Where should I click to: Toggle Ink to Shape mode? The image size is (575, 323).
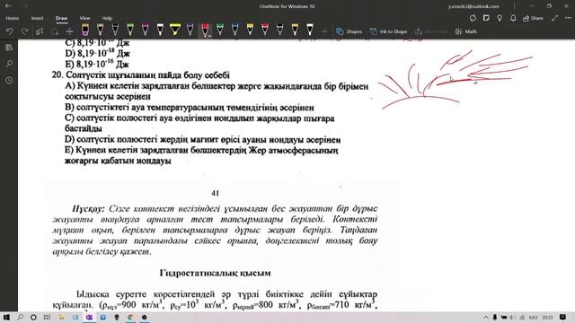pyautogui.click(x=388, y=32)
